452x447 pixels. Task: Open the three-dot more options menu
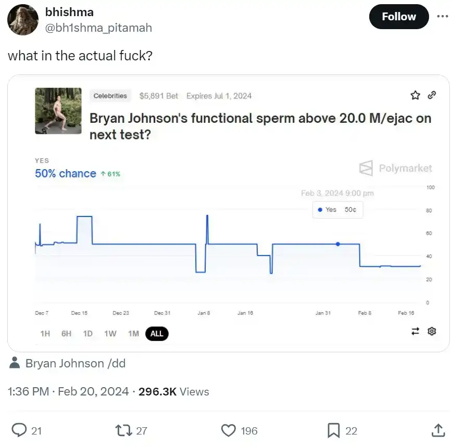(442, 16)
